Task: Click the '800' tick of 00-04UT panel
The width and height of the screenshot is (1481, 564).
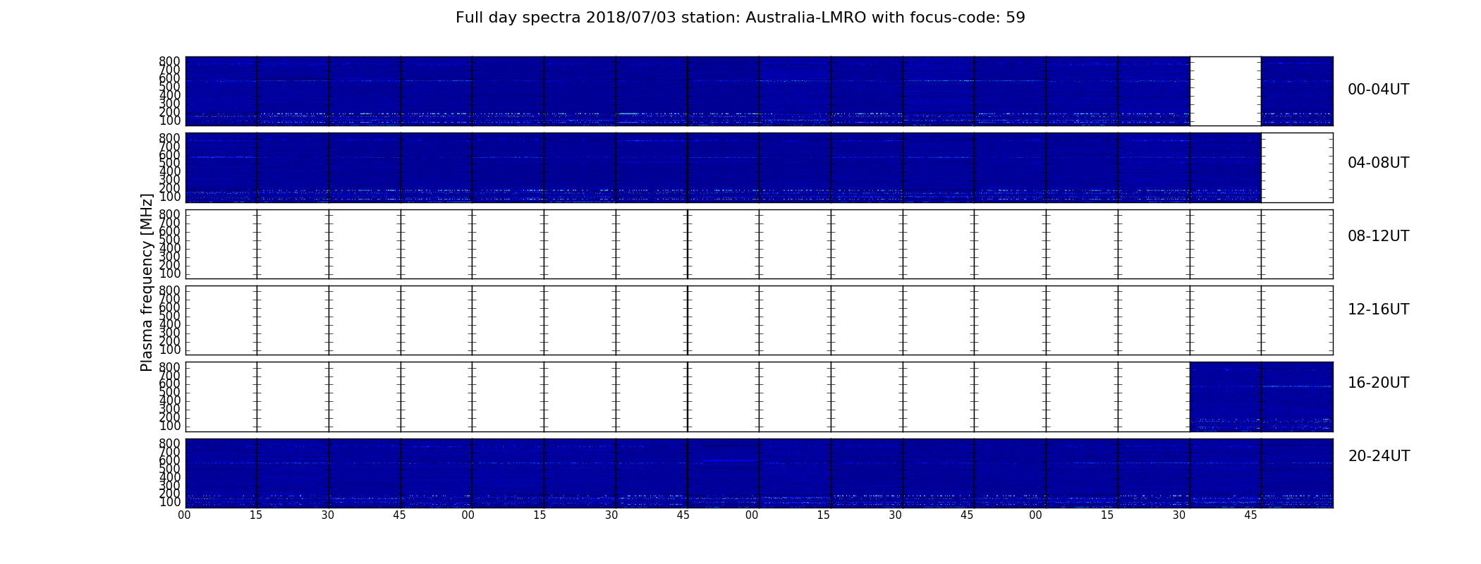Action: [169, 61]
